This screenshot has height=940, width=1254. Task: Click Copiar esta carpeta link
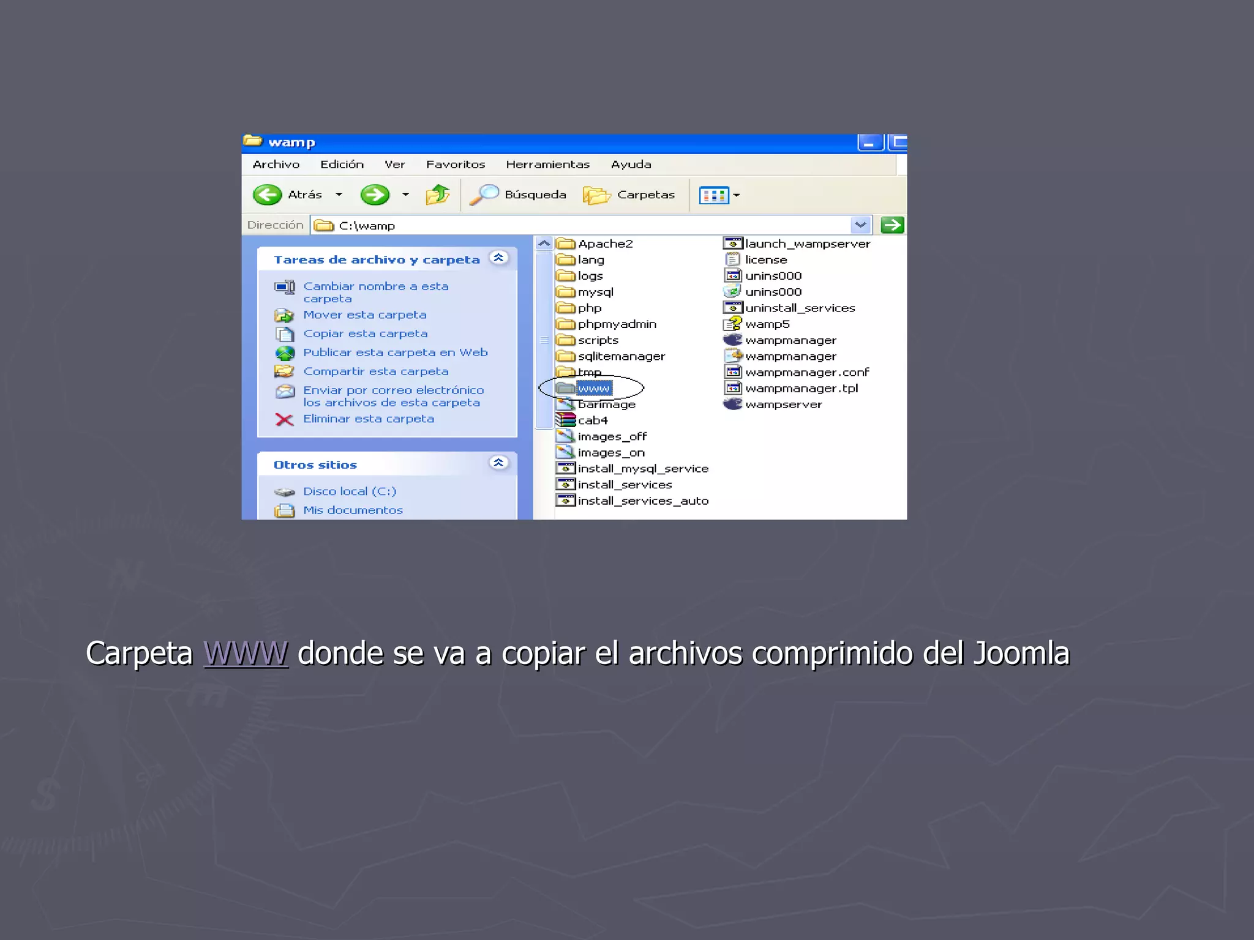[366, 334]
